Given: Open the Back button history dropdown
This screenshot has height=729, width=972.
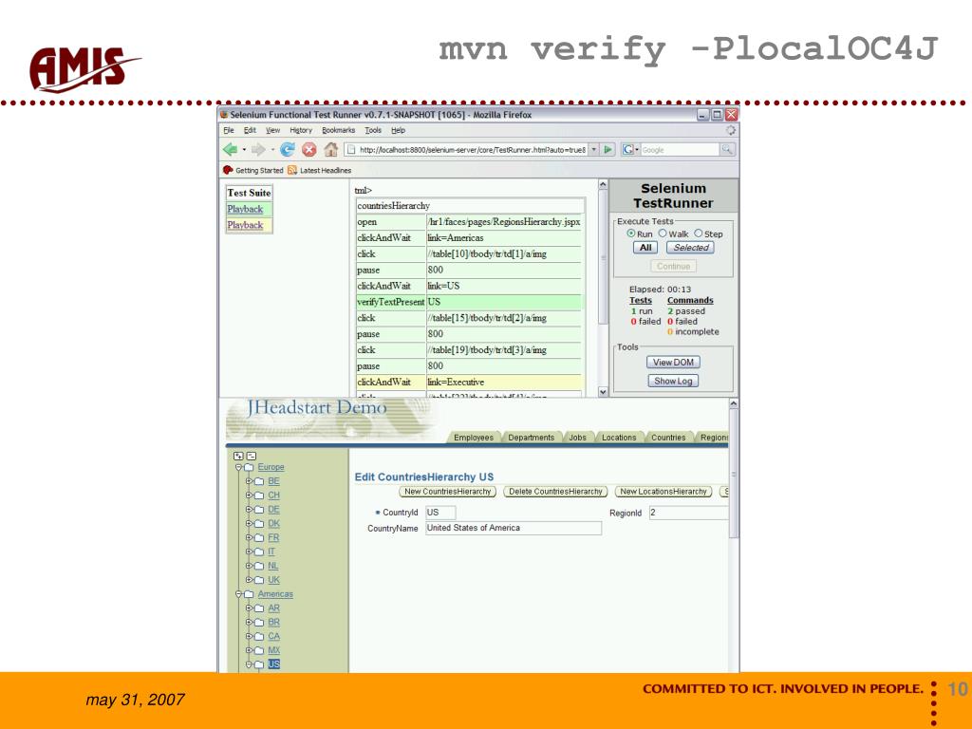Looking at the screenshot, I should tap(244, 150).
